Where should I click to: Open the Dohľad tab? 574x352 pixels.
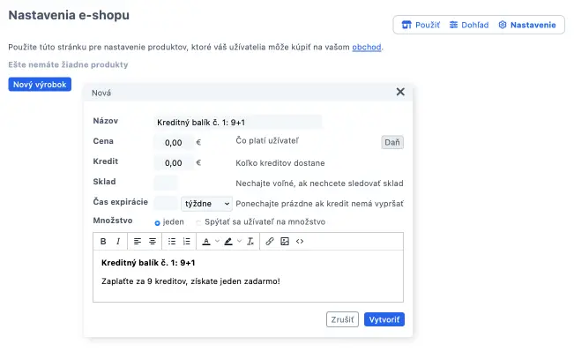469,25
